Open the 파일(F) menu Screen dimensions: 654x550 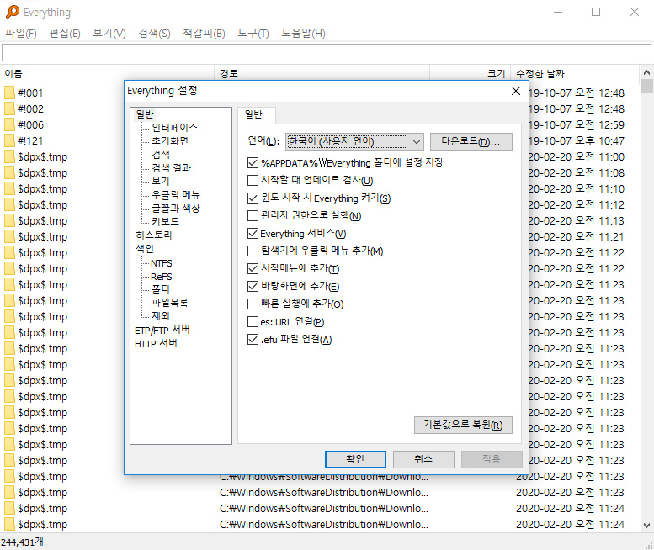pos(21,33)
